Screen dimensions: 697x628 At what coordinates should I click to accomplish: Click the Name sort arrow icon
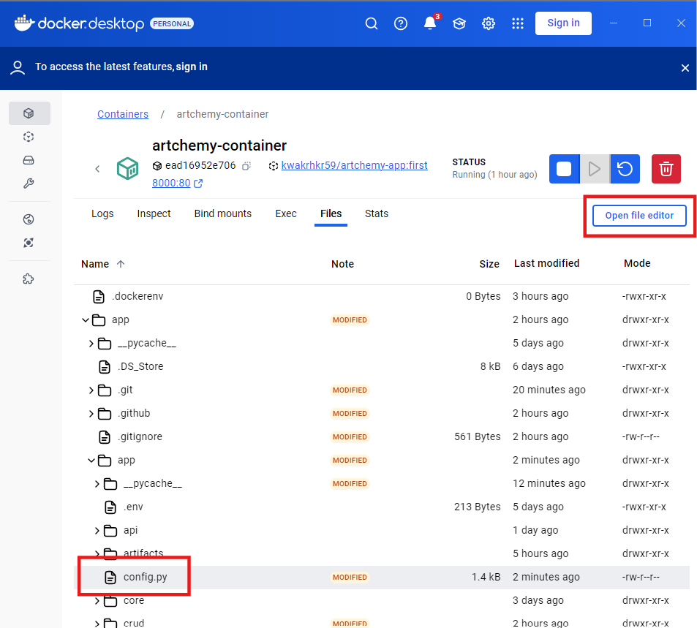click(x=121, y=264)
